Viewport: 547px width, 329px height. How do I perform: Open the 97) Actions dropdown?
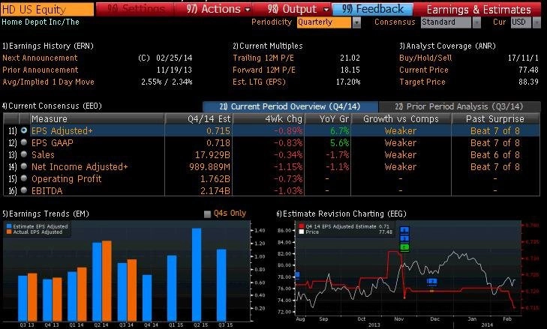pyautogui.click(x=218, y=9)
